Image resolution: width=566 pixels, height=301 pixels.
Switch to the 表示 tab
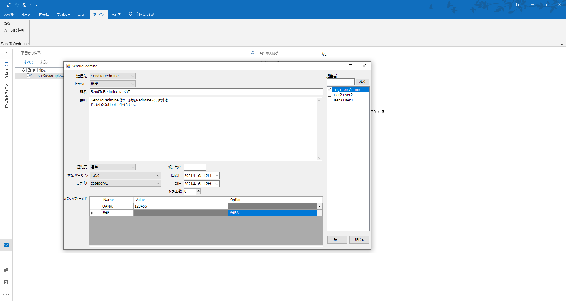(x=82, y=14)
